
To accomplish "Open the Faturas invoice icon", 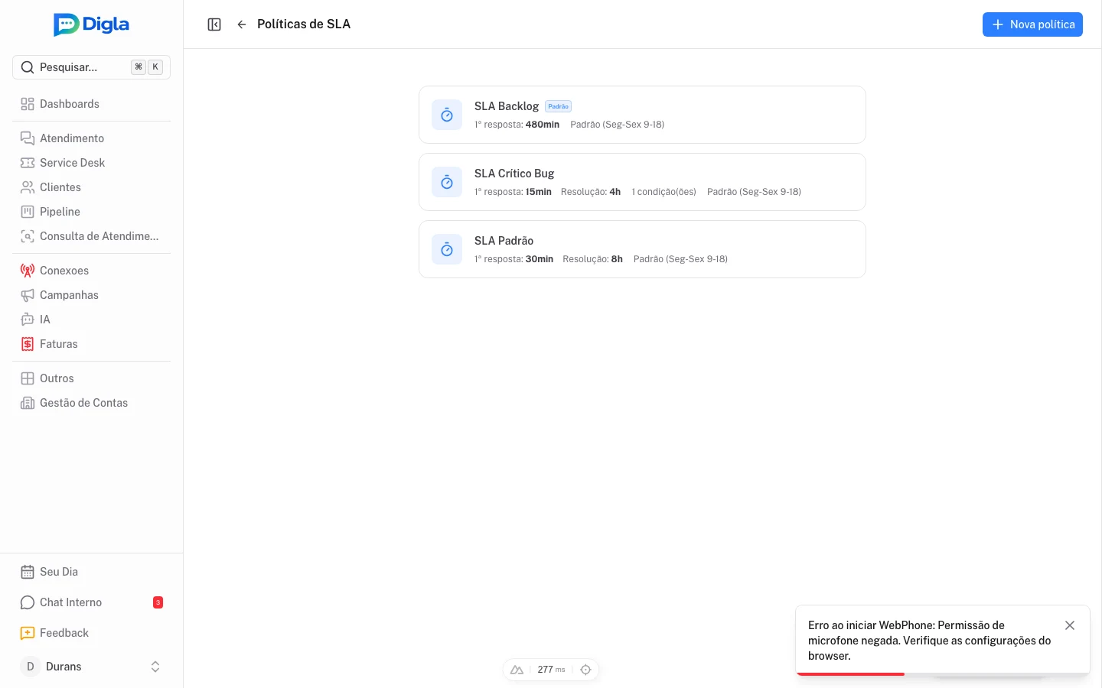I will pyautogui.click(x=28, y=344).
